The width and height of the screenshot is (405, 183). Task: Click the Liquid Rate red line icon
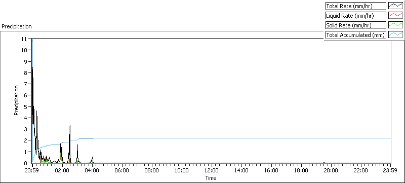[x=395, y=16]
